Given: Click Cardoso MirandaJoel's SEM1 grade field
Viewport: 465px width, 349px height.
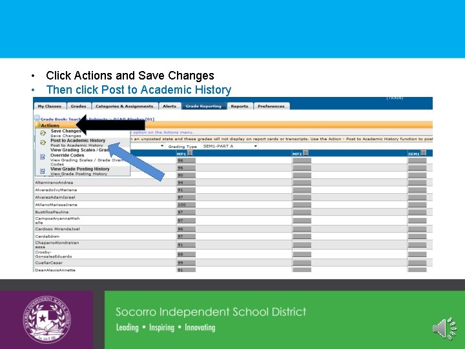Looking at the screenshot, I should pyautogui.click(x=417, y=229).
